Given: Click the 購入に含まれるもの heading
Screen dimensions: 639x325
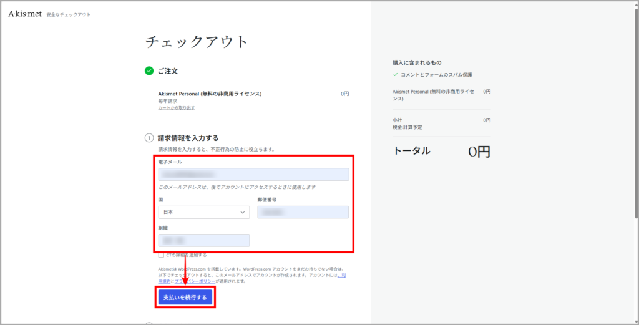Looking at the screenshot, I should click(416, 62).
